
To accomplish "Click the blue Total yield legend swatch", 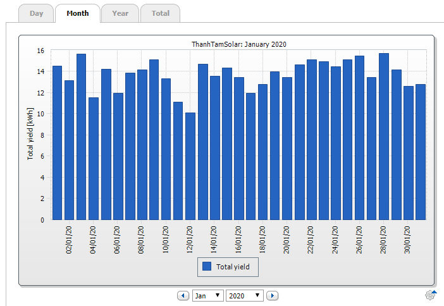I will coord(207,267).
